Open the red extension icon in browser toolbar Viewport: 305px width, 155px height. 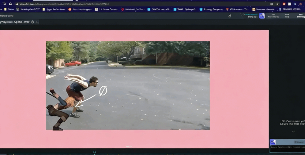coord(284,4)
